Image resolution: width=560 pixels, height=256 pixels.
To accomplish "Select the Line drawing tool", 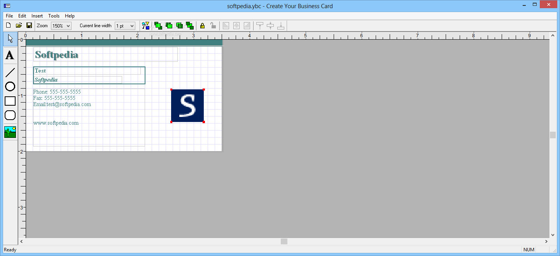I will (x=10, y=72).
